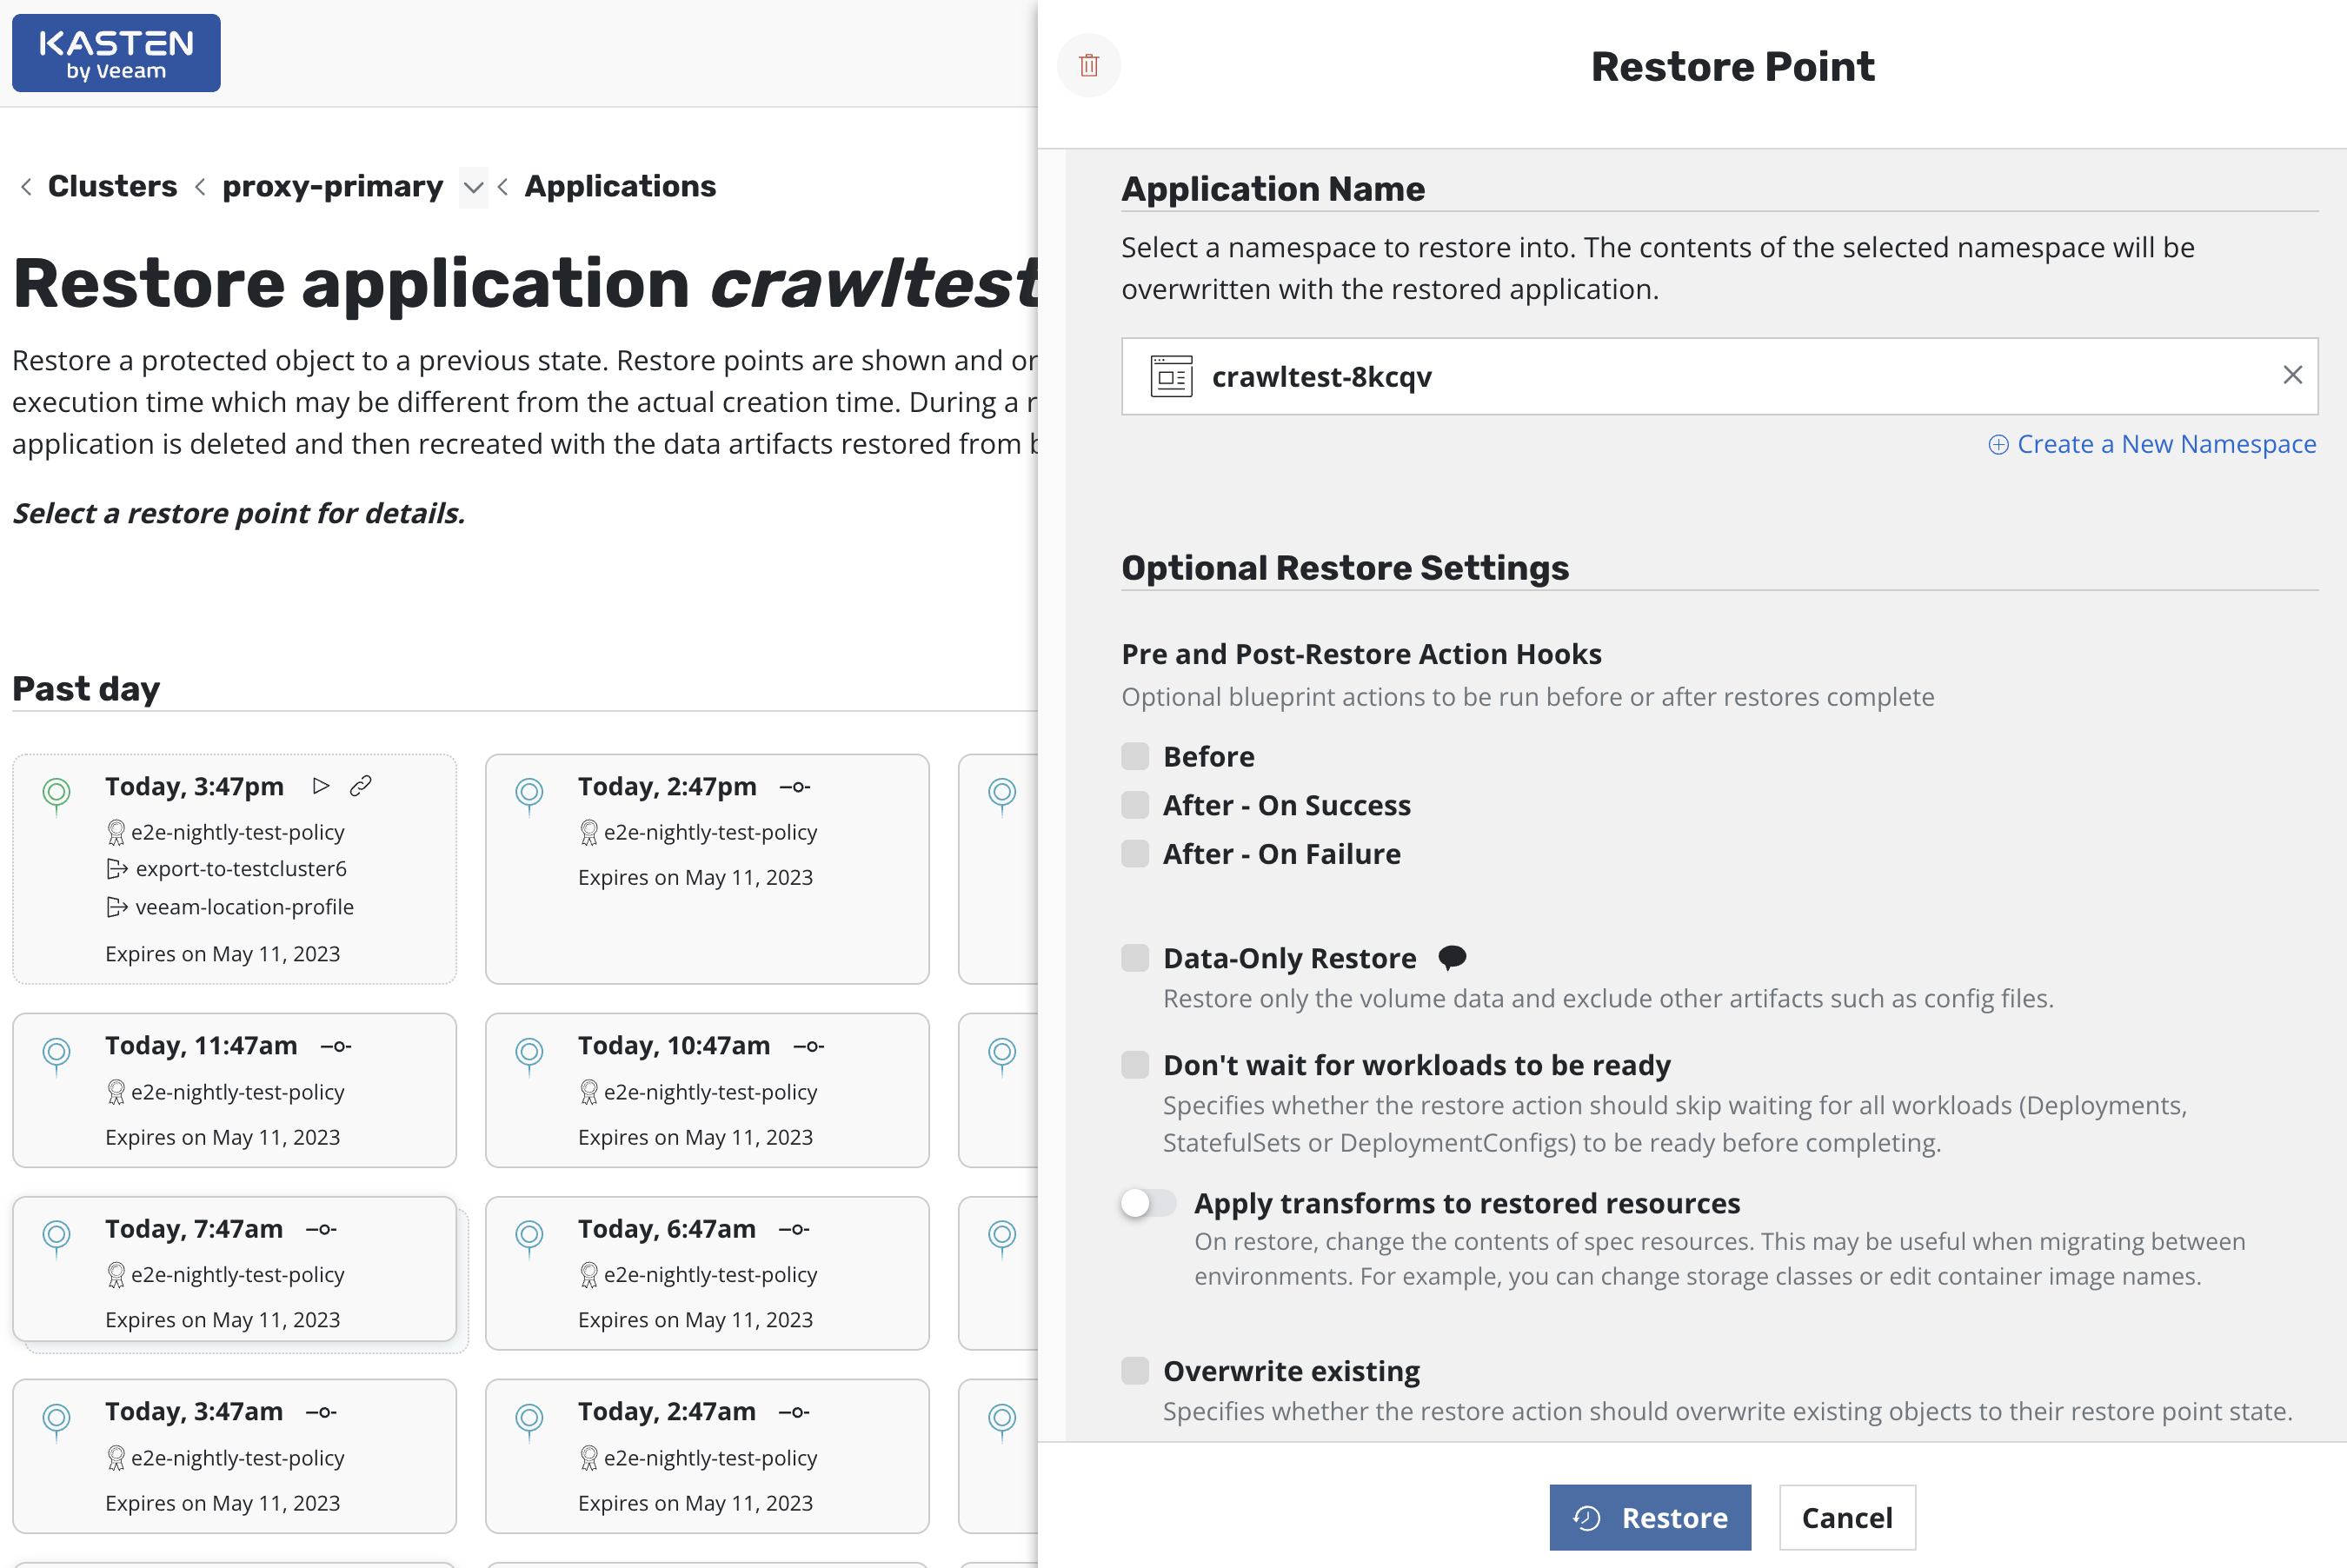Select the Today 10:47am restore point
Screen dimensions: 2347x1568
pyautogui.click(x=707, y=1090)
